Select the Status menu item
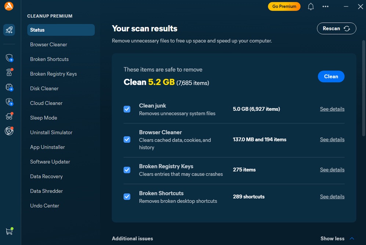 61,30
